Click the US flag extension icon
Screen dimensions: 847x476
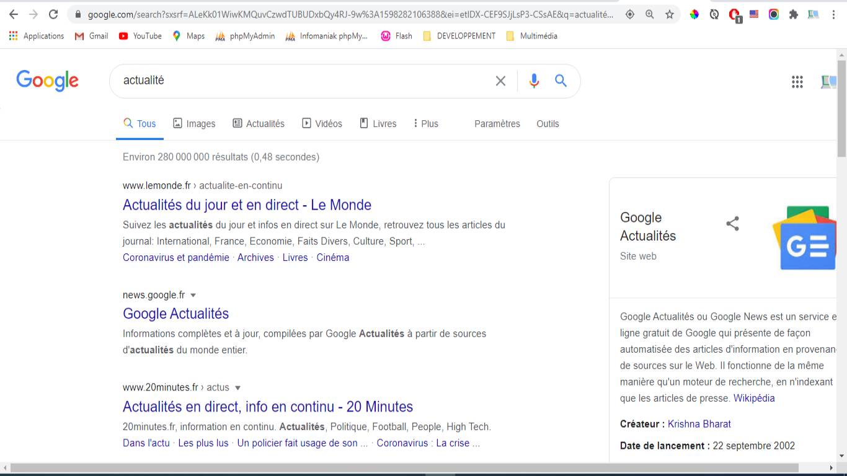tap(754, 14)
